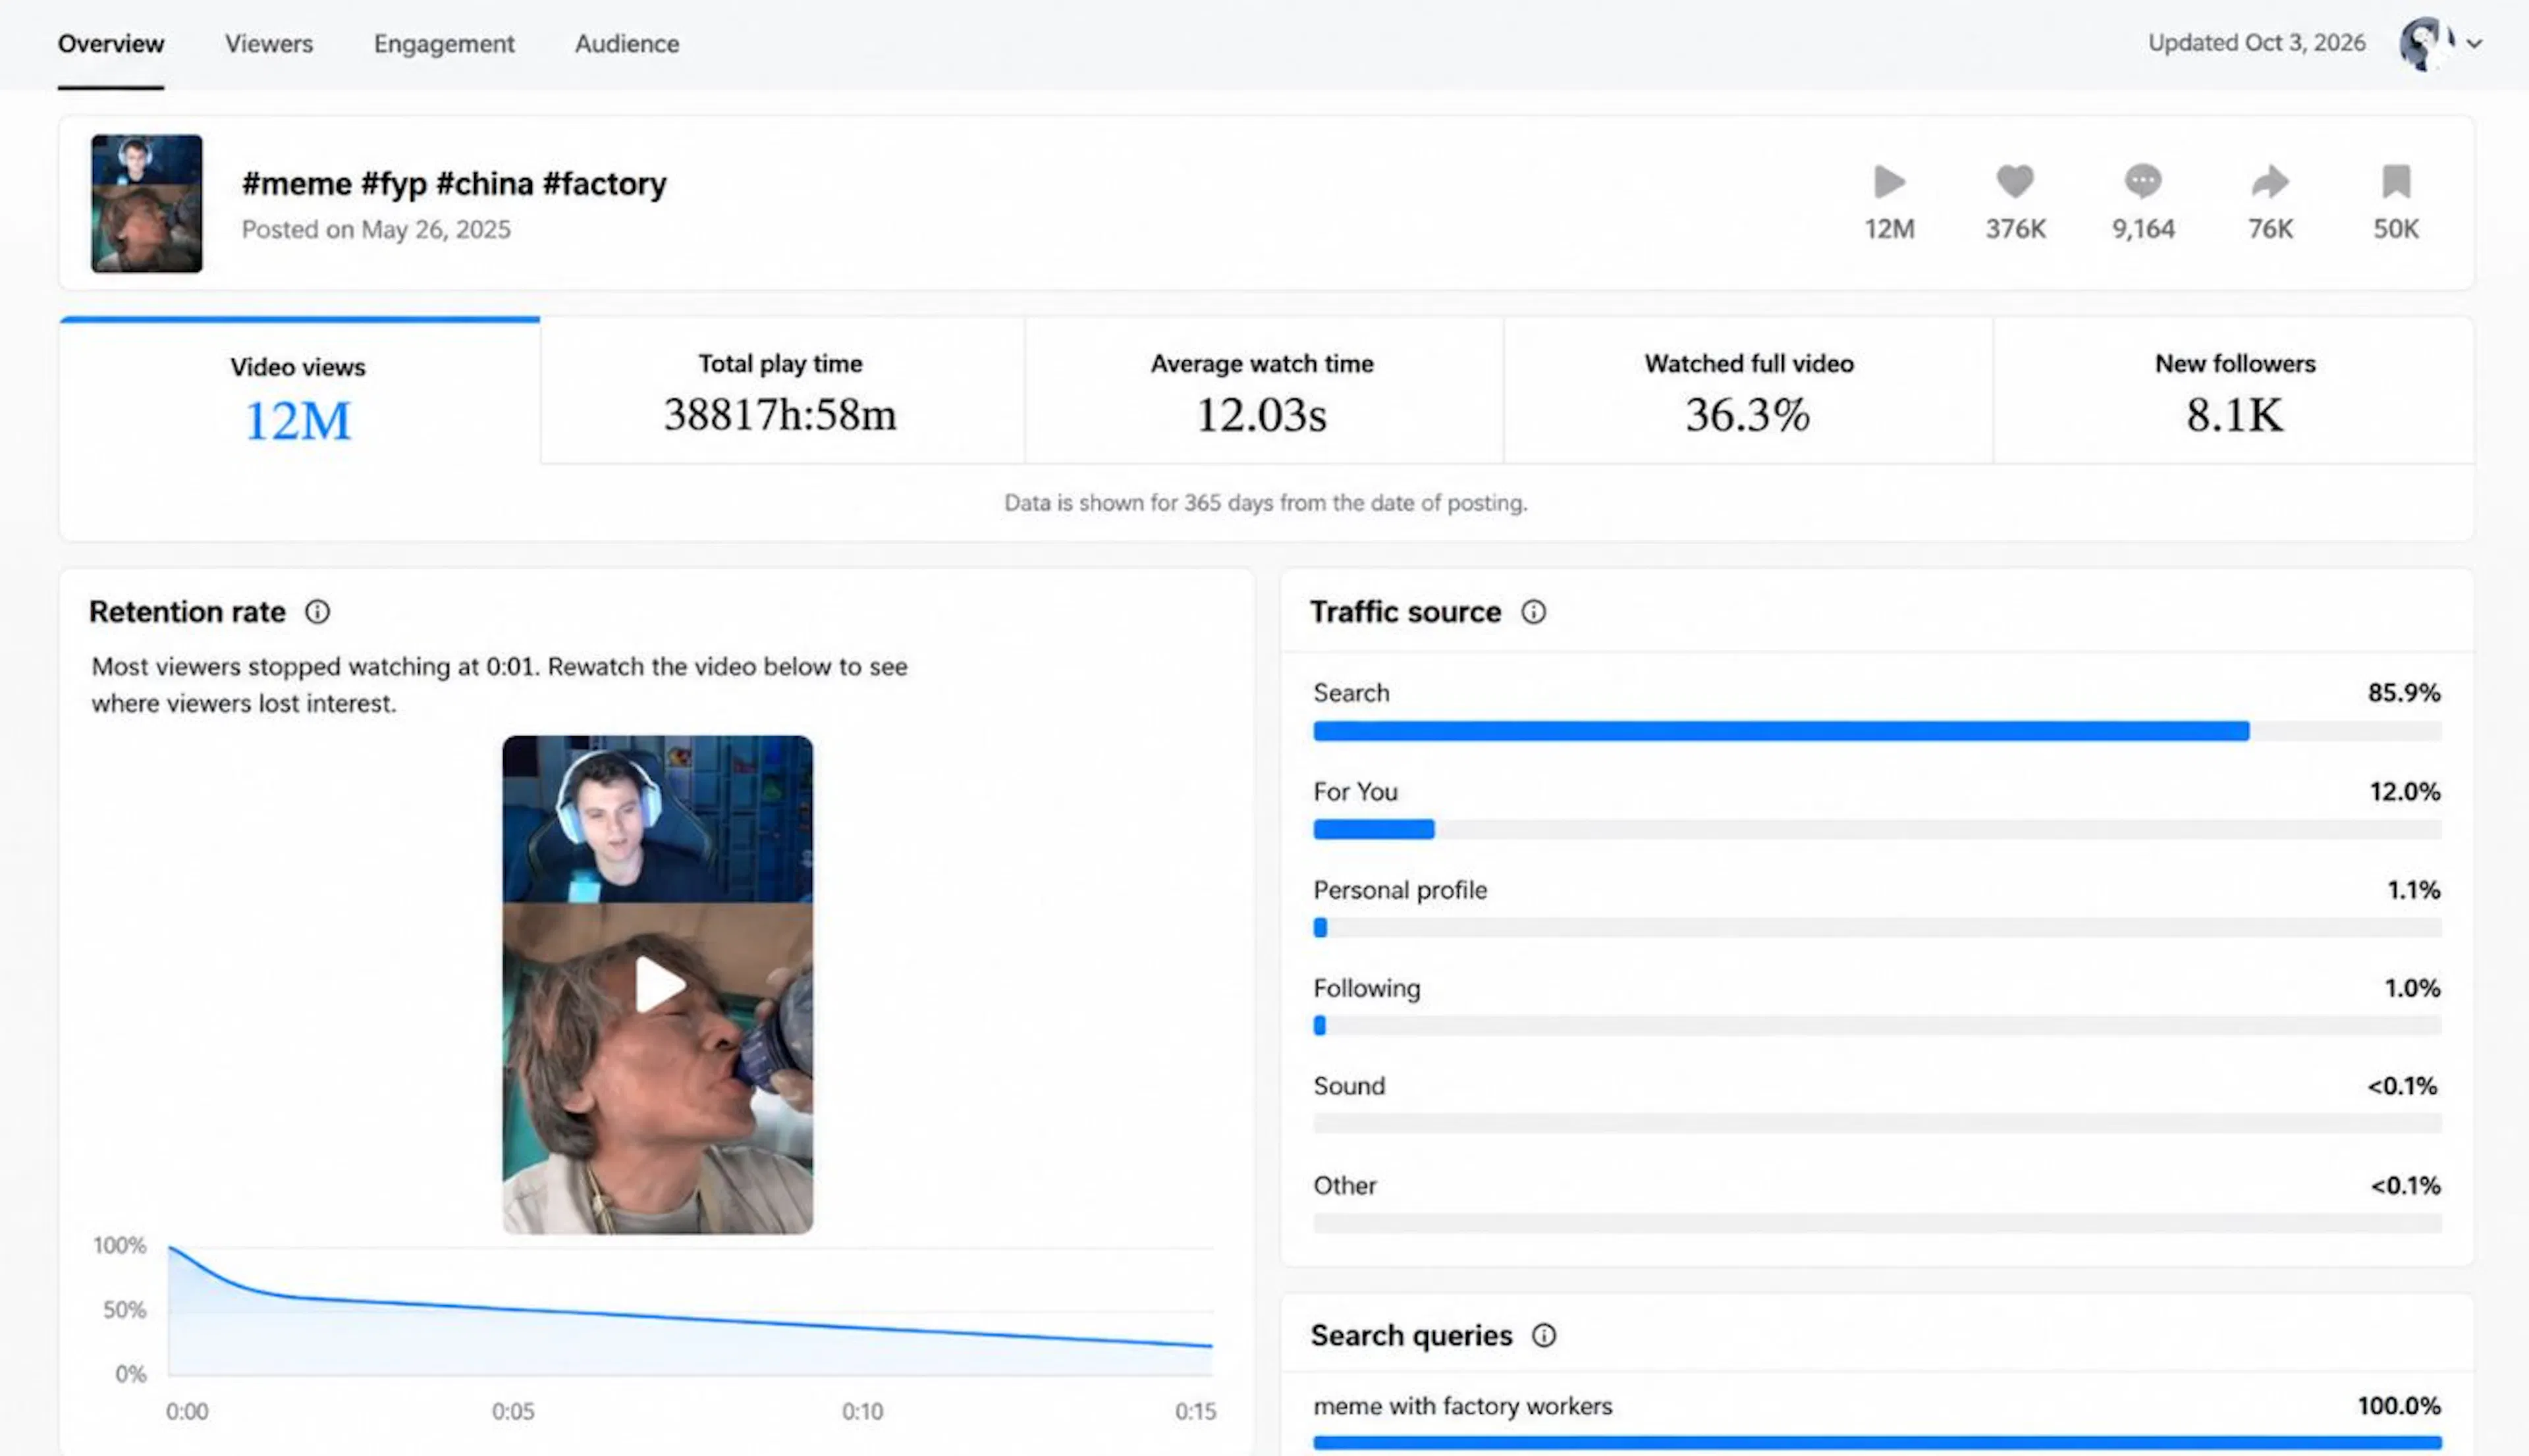Select the Overview tab
Viewport: 2529px width, 1456px height.
(111, 44)
